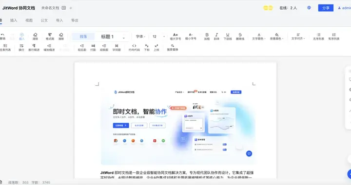Viewport: 351px width, 185px height.
Task: Insert a line break with 换行
Action: tap(21, 48)
